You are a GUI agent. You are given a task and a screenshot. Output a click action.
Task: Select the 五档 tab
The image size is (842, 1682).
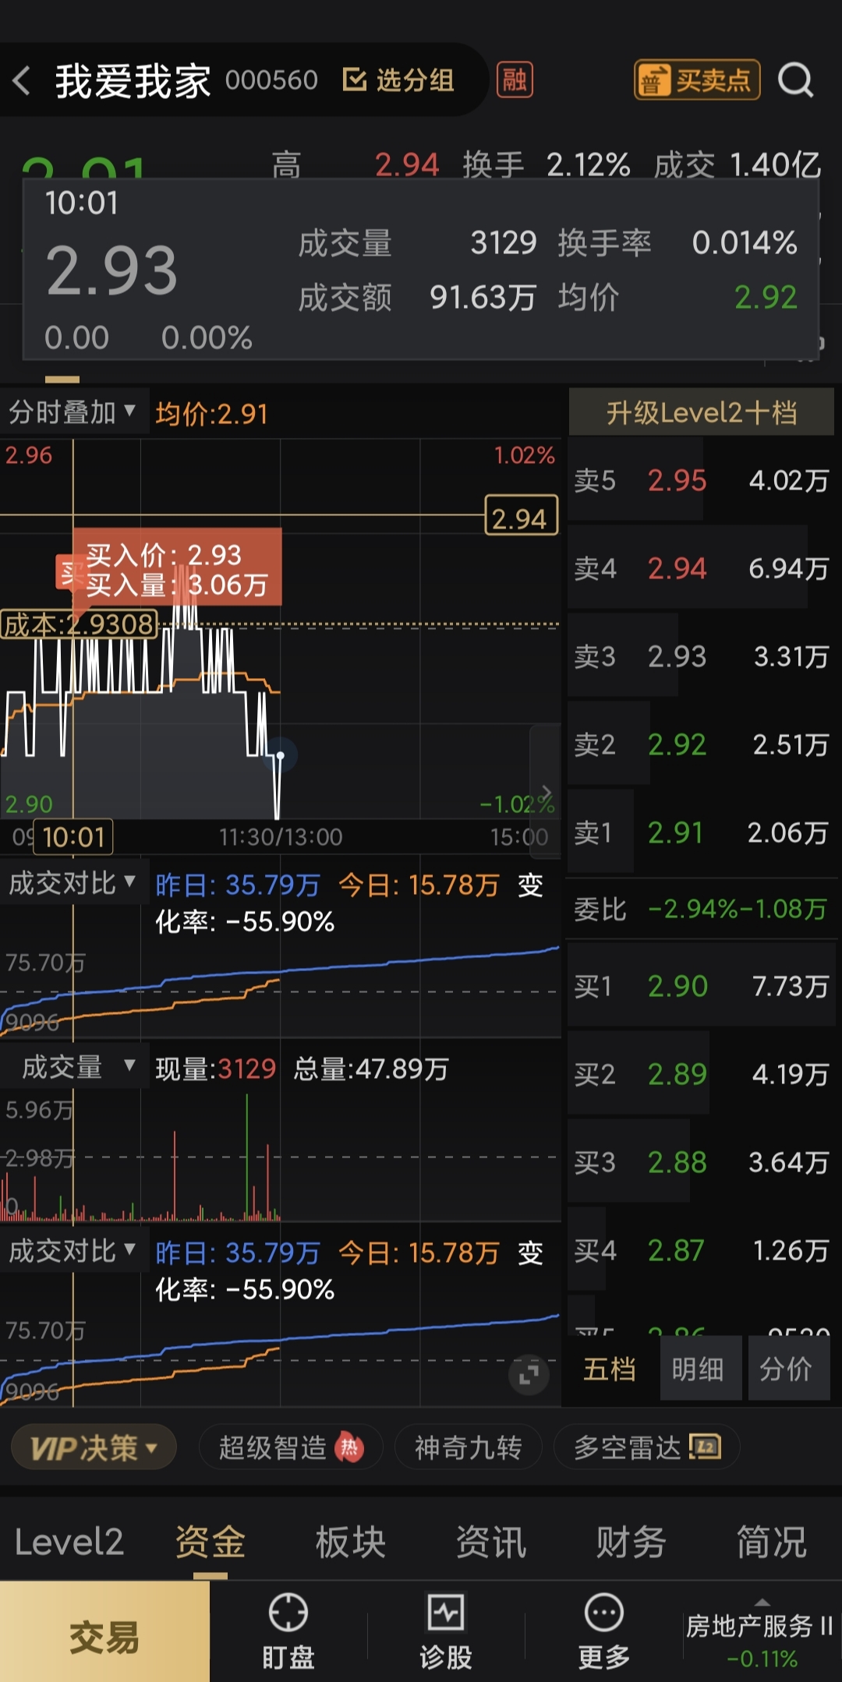tap(610, 1369)
